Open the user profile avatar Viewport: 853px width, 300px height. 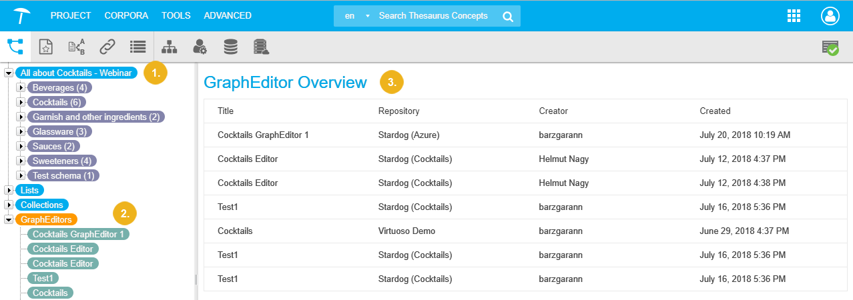click(830, 16)
